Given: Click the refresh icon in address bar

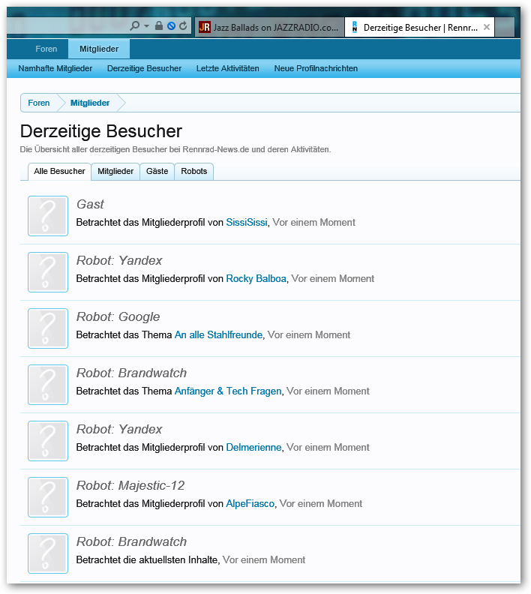Looking at the screenshot, I should pyautogui.click(x=183, y=26).
